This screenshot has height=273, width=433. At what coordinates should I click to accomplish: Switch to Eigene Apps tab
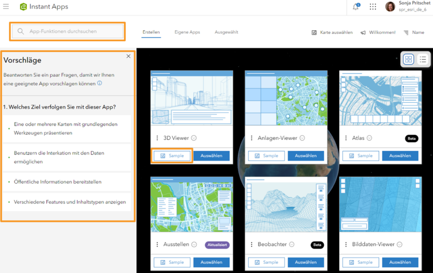(187, 32)
